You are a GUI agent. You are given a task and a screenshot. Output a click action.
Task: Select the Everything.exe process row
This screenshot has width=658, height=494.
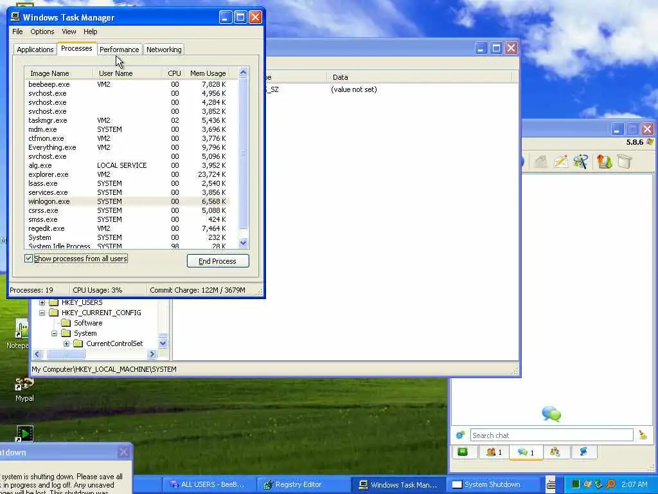[128, 147]
